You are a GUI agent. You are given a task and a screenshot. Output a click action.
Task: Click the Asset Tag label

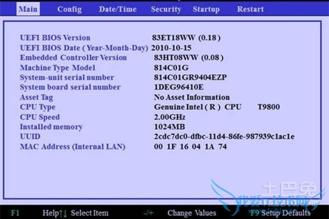(36, 97)
